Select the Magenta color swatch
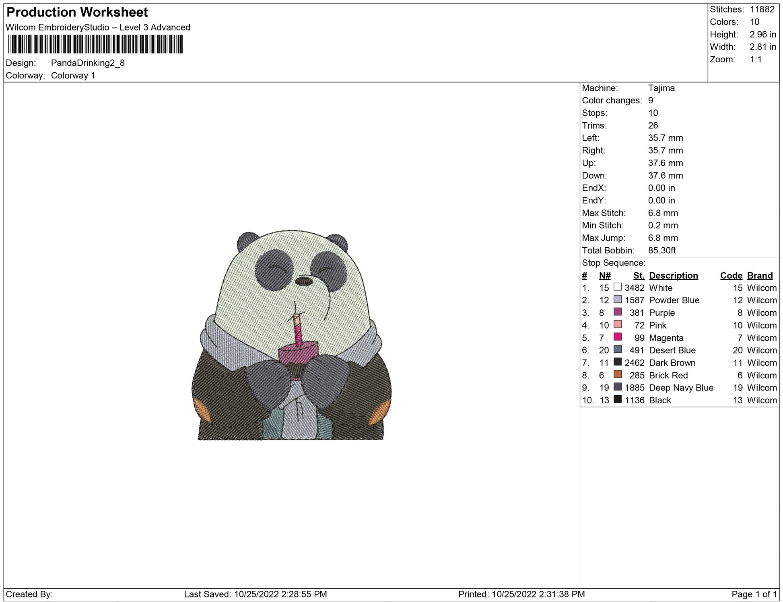The image size is (783, 602). click(618, 337)
